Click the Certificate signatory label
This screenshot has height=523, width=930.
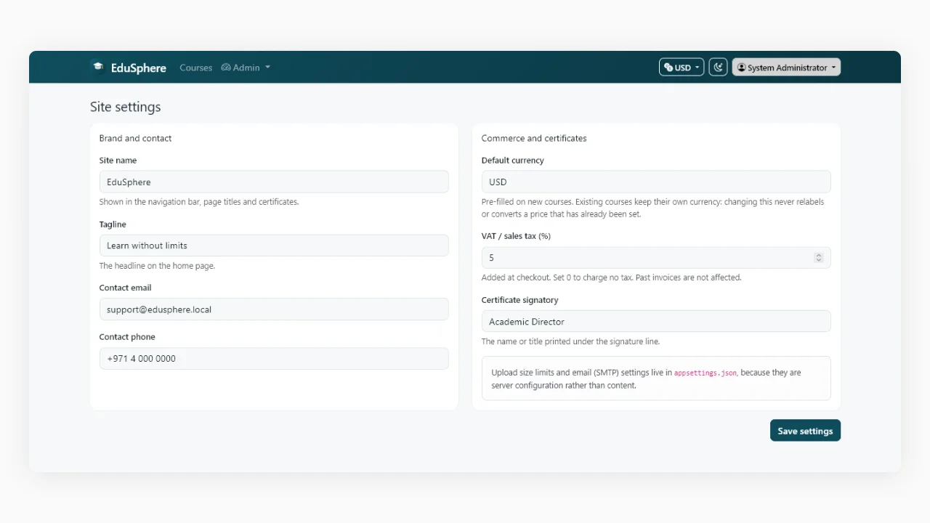pos(519,300)
